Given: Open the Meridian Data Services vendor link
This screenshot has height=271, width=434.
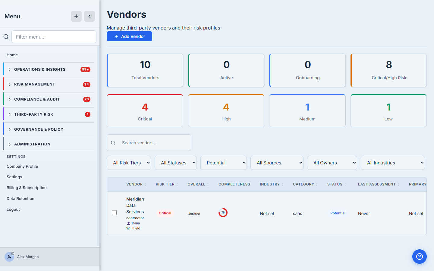Looking at the screenshot, I should (x=135, y=205).
